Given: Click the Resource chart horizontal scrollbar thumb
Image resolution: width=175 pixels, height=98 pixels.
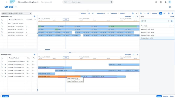Looking at the screenshot, I should (x=47, y=49).
